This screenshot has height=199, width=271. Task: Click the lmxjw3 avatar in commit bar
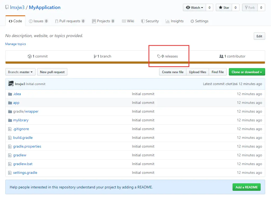coord(11,84)
